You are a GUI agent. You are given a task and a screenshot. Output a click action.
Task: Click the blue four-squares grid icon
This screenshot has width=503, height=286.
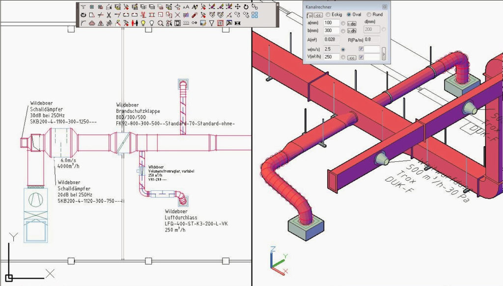click(x=254, y=15)
